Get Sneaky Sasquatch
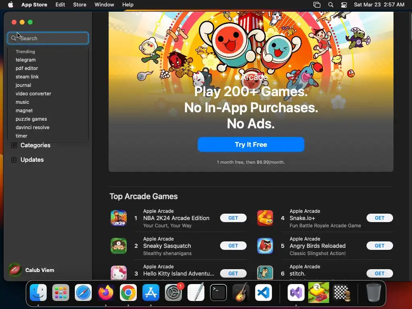This screenshot has height=309, width=412. 233,246
